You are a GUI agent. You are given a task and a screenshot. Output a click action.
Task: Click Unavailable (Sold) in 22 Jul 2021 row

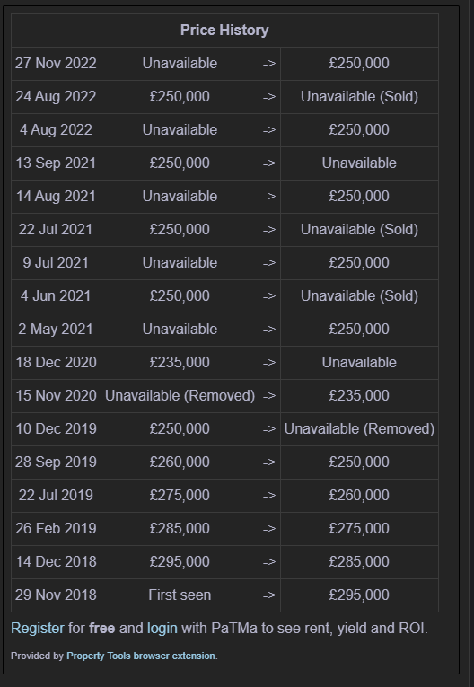point(359,230)
